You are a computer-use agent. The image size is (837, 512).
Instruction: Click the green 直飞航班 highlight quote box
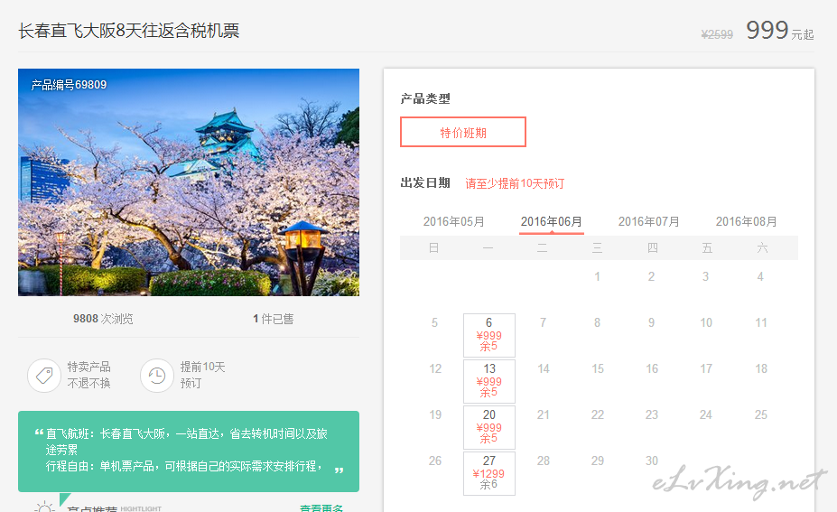[189, 451]
